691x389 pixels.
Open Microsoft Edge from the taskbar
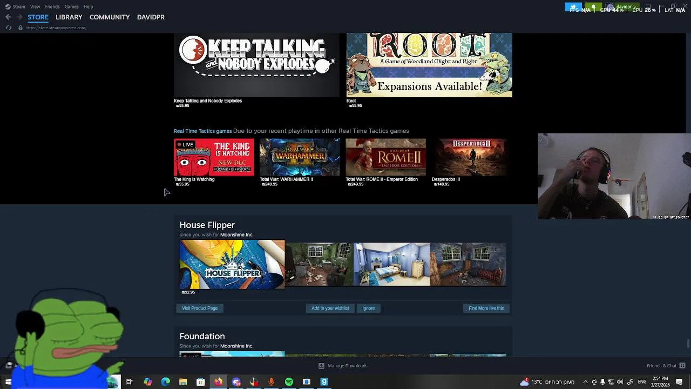tap(166, 382)
